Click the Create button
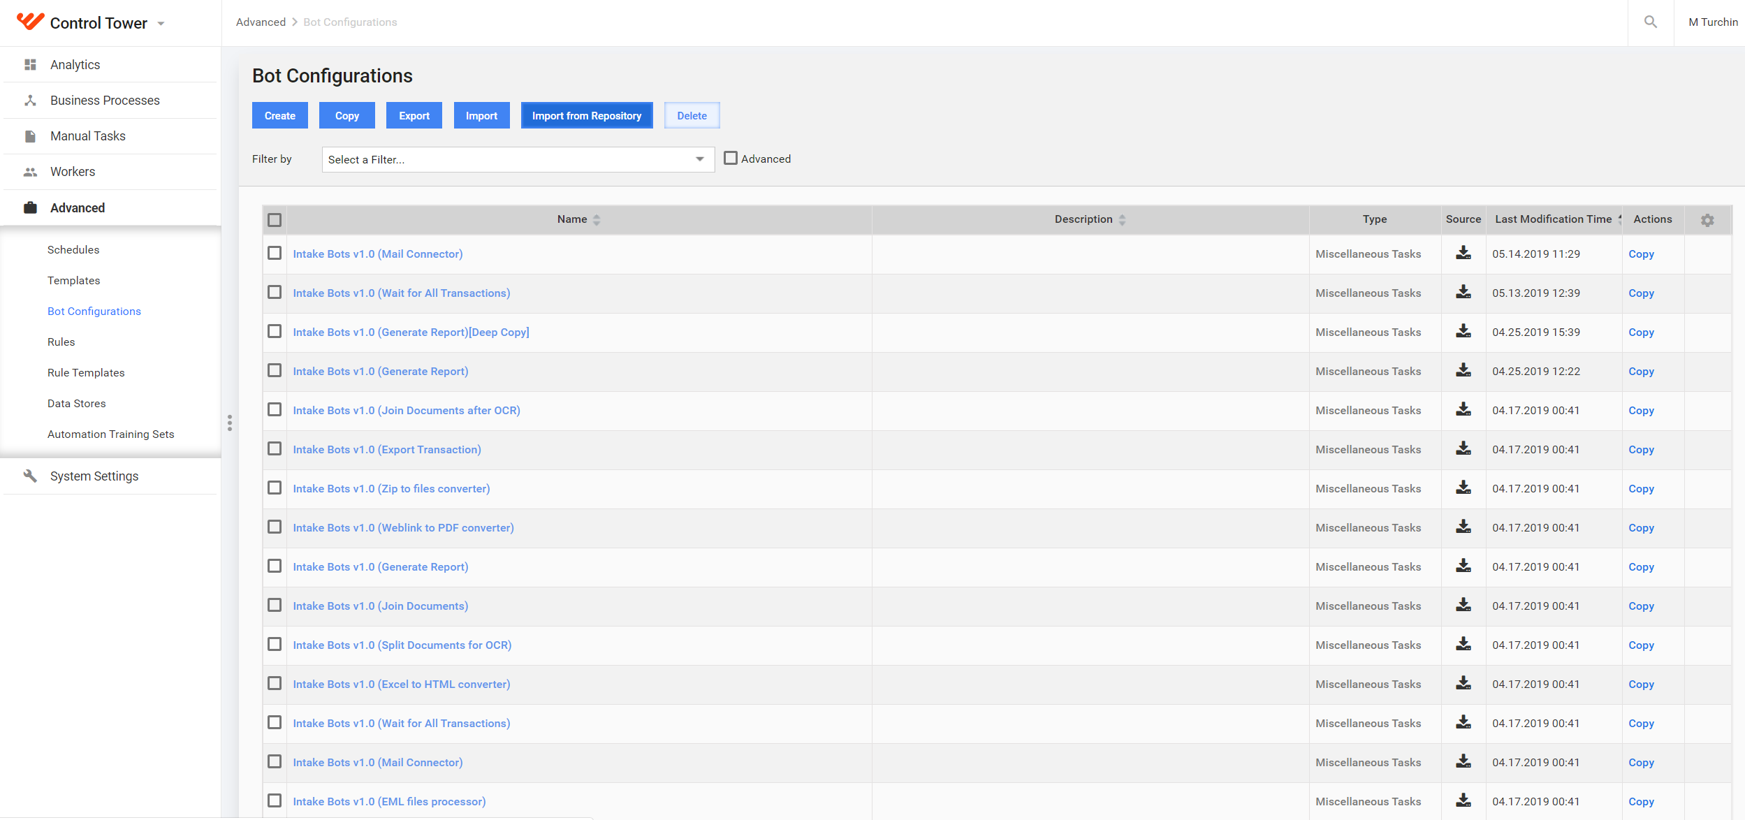Screen dimensions: 1745x820 click(x=280, y=116)
